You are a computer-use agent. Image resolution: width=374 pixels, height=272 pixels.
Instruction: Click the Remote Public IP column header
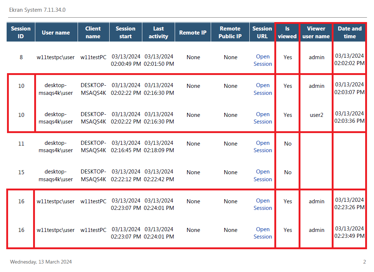[x=230, y=32]
